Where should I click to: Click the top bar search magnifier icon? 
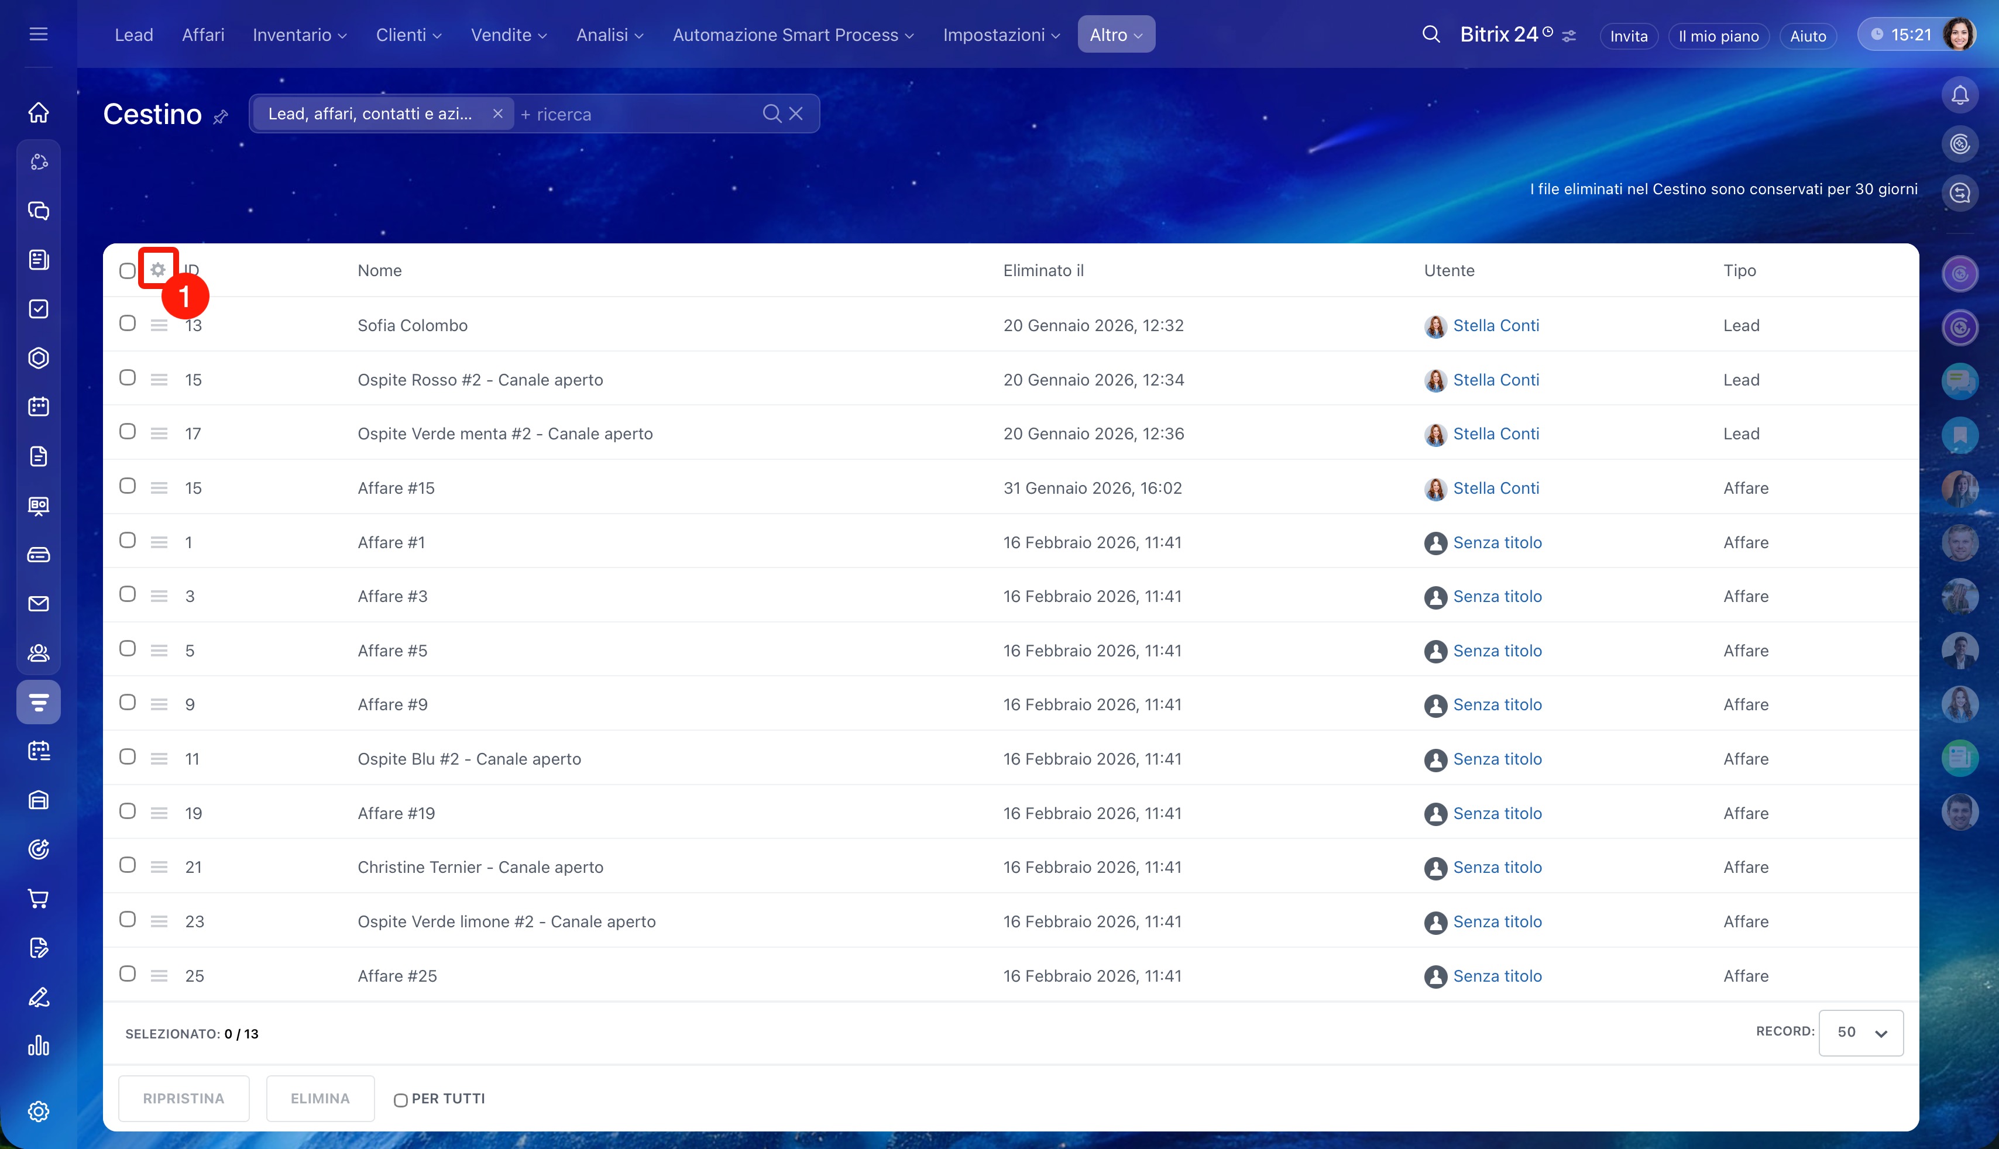click(x=1431, y=35)
